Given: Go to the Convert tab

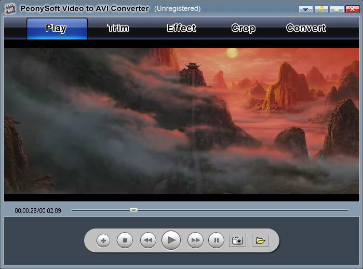Looking at the screenshot, I should [x=306, y=28].
